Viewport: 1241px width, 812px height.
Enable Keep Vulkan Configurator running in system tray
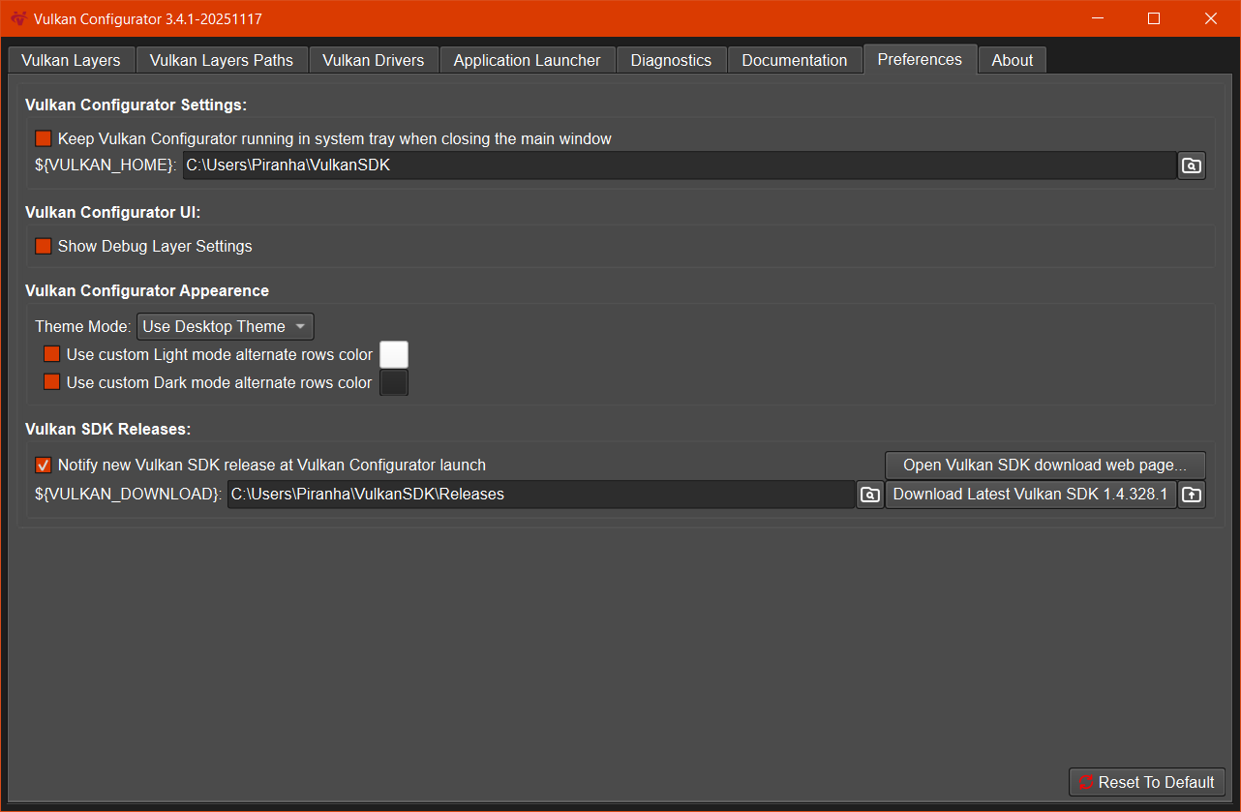tap(44, 138)
